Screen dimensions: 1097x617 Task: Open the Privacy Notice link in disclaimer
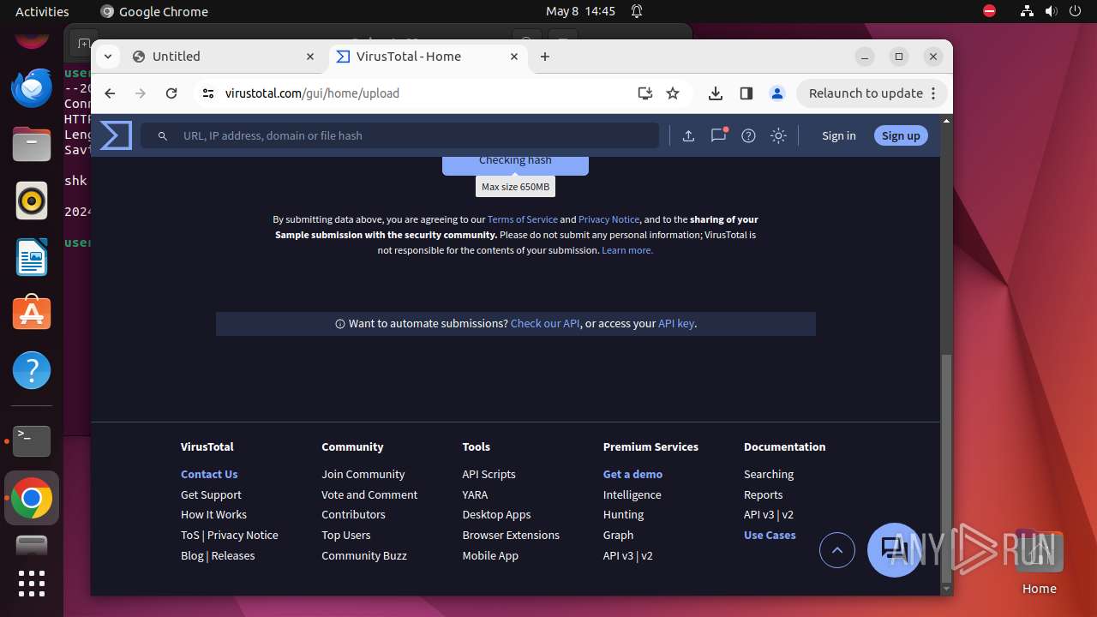(x=608, y=219)
